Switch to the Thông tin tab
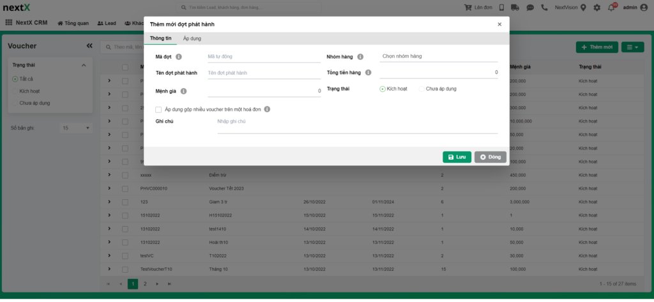The width and height of the screenshot is (654, 302). [160, 39]
